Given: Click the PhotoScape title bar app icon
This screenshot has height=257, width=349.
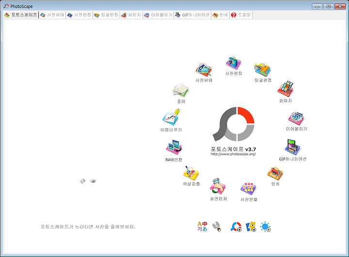Looking at the screenshot, I should (x=6, y=6).
